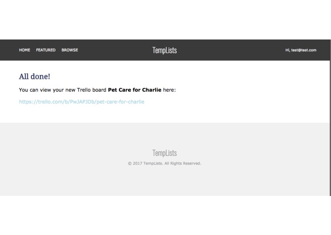The width and height of the screenshot is (331, 235).
Task: Open the BROWSE menu item
Action: [70, 50]
